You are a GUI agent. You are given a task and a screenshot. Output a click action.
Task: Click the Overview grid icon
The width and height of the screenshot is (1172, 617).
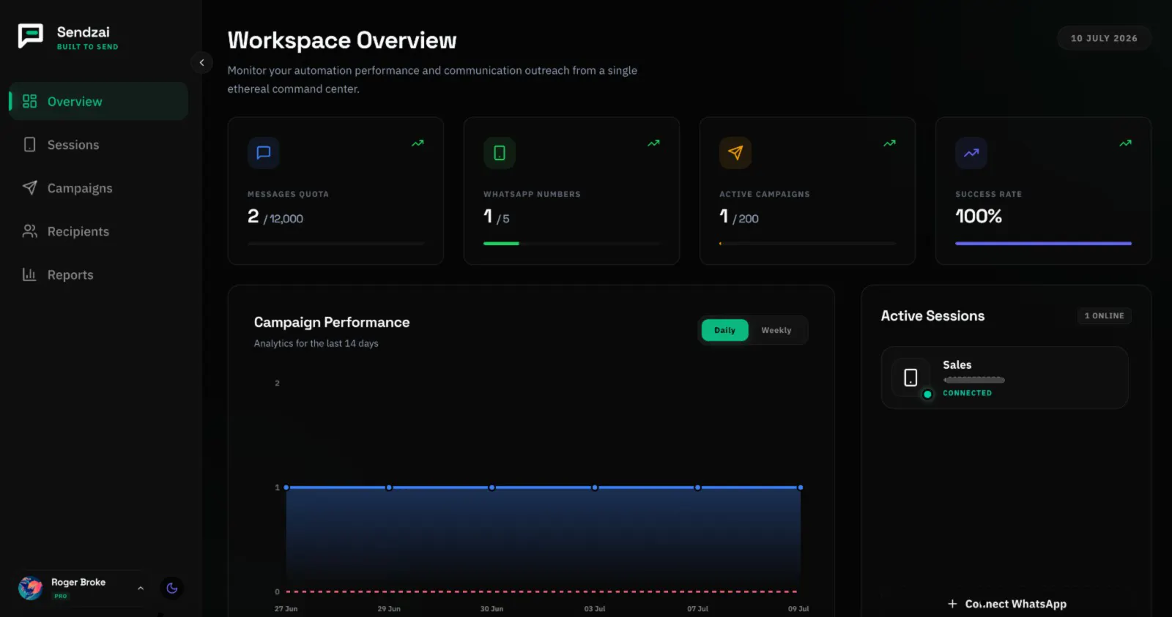pyautogui.click(x=29, y=101)
